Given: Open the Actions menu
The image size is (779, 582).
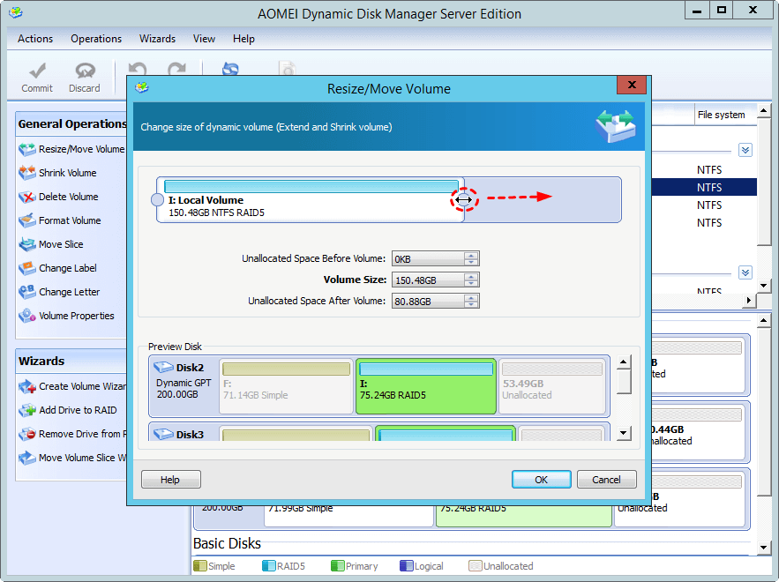Looking at the screenshot, I should coord(35,39).
